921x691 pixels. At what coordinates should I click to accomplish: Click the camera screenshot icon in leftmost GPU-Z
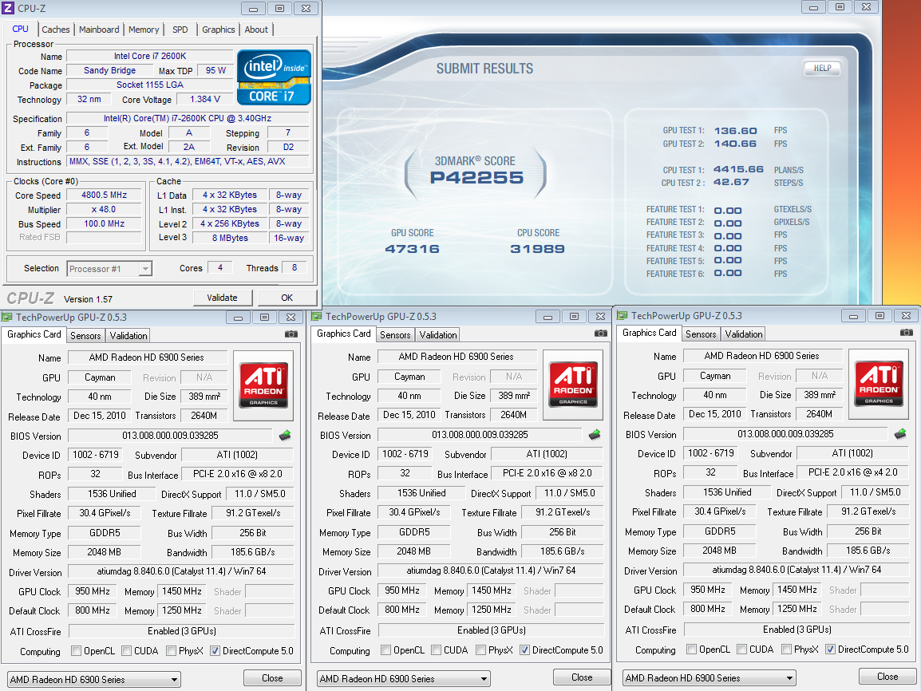pos(291,334)
